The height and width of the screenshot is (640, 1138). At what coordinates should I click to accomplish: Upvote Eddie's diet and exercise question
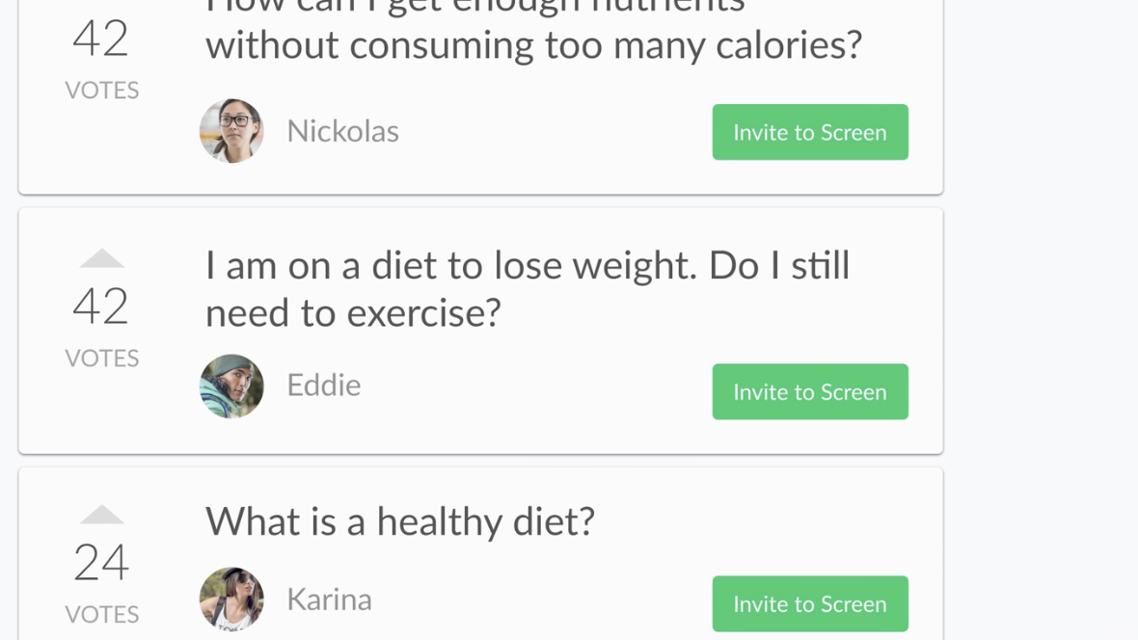[x=101, y=258]
